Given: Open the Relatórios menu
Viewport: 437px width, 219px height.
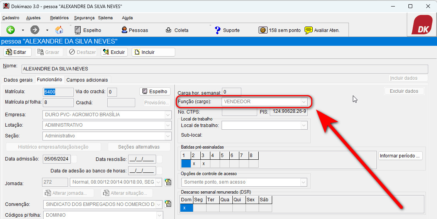Looking at the screenshot, I should tap(59, 18).
